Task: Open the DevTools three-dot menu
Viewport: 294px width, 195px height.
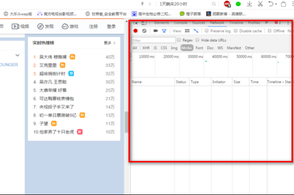Action: pos(288,23)
